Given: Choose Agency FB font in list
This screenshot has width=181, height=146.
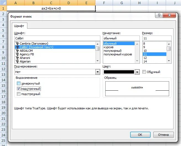Looking at the screenshot, I should click(55, 54).
